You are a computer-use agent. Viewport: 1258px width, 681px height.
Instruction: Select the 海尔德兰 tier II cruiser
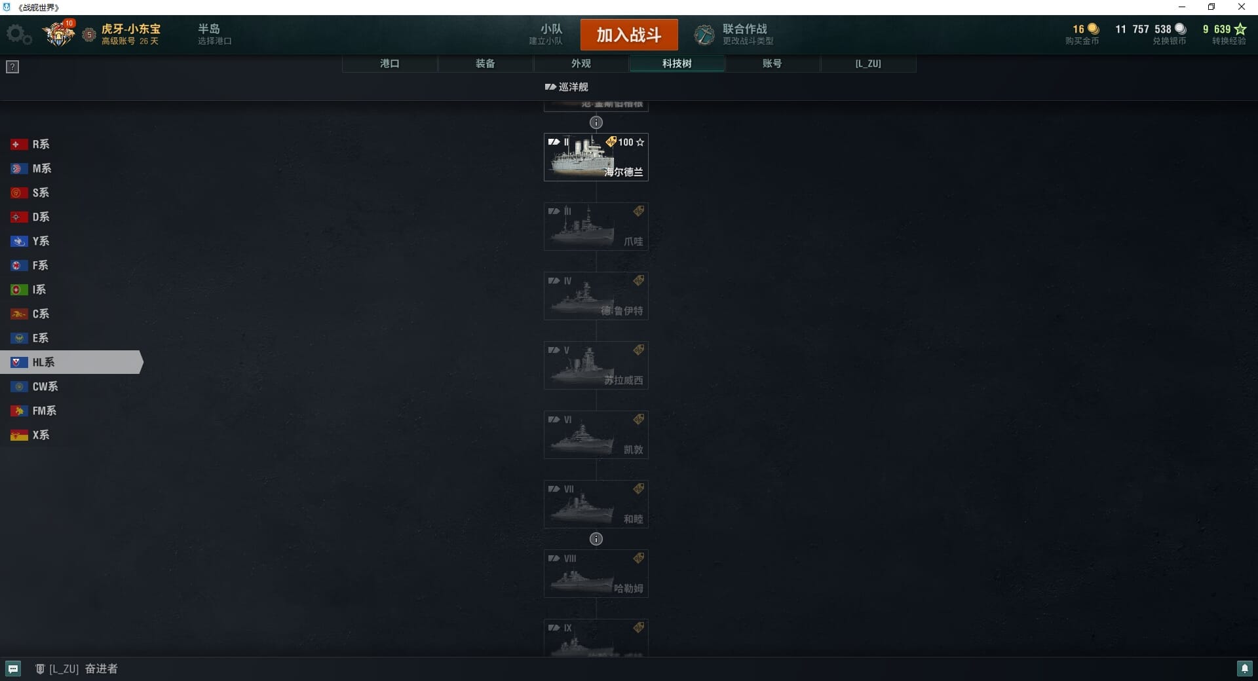pos(596,157)
